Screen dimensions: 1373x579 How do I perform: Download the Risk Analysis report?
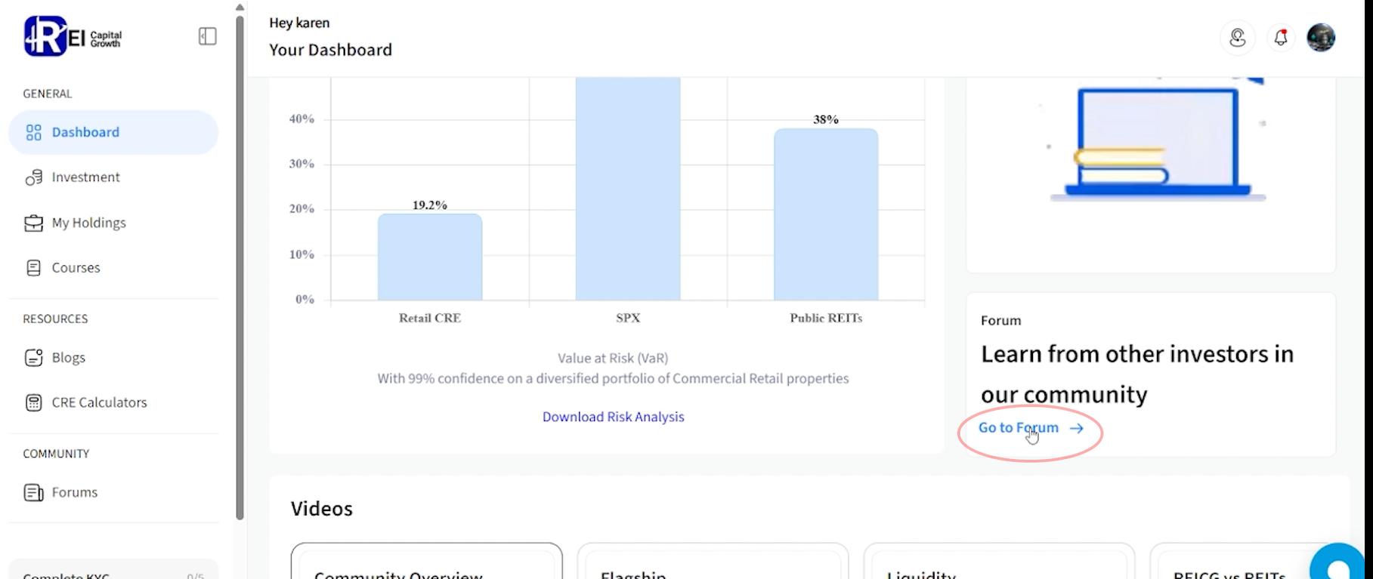tap(613, 417)
